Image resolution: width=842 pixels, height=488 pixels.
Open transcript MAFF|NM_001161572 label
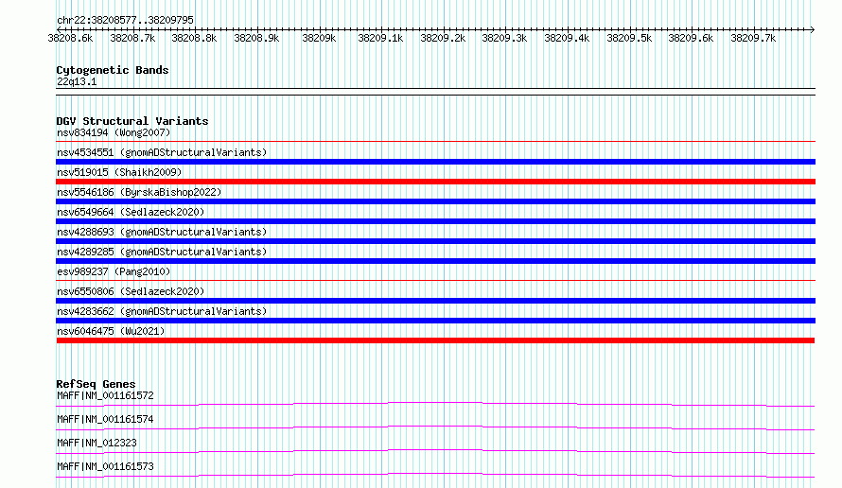pos(105,395)
